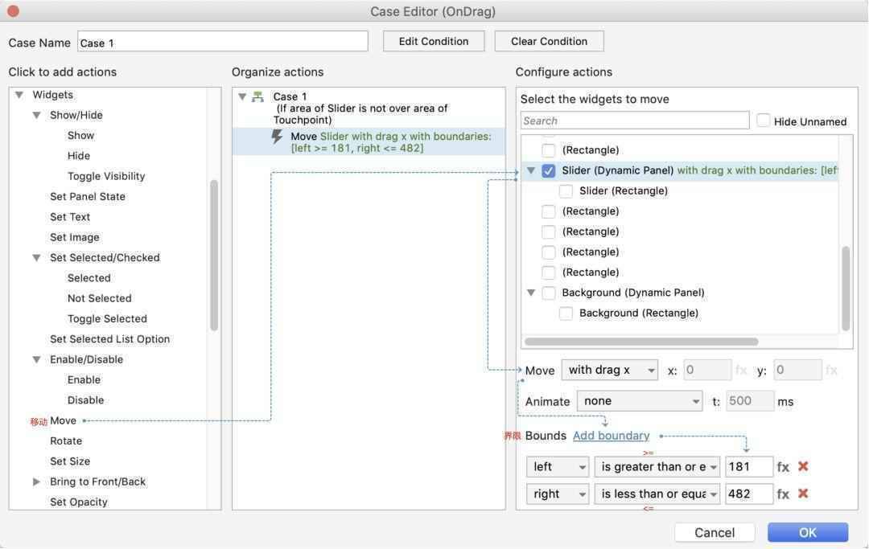Open the 'left' boundary side dropdown
Viewport: 869px width, 549px height.
tap(558, 467)
